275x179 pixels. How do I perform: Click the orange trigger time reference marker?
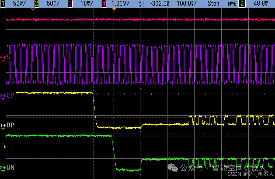click(x=114, y=9)
